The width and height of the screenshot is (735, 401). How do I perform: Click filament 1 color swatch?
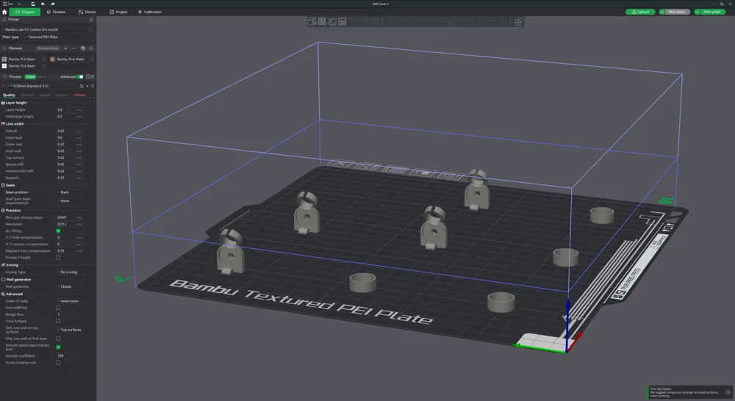point(4,59)
